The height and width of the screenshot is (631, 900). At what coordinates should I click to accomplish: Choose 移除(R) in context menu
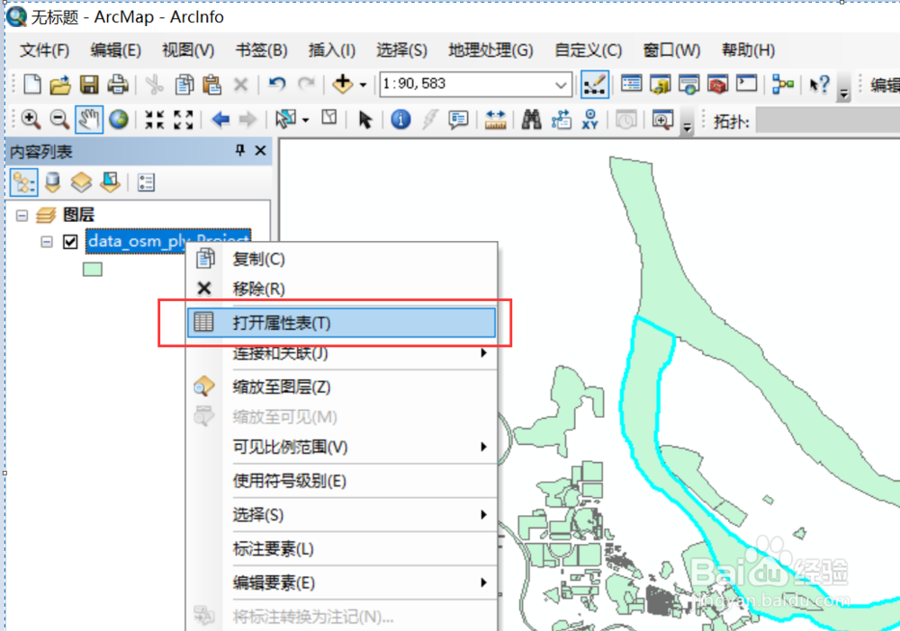341,289
